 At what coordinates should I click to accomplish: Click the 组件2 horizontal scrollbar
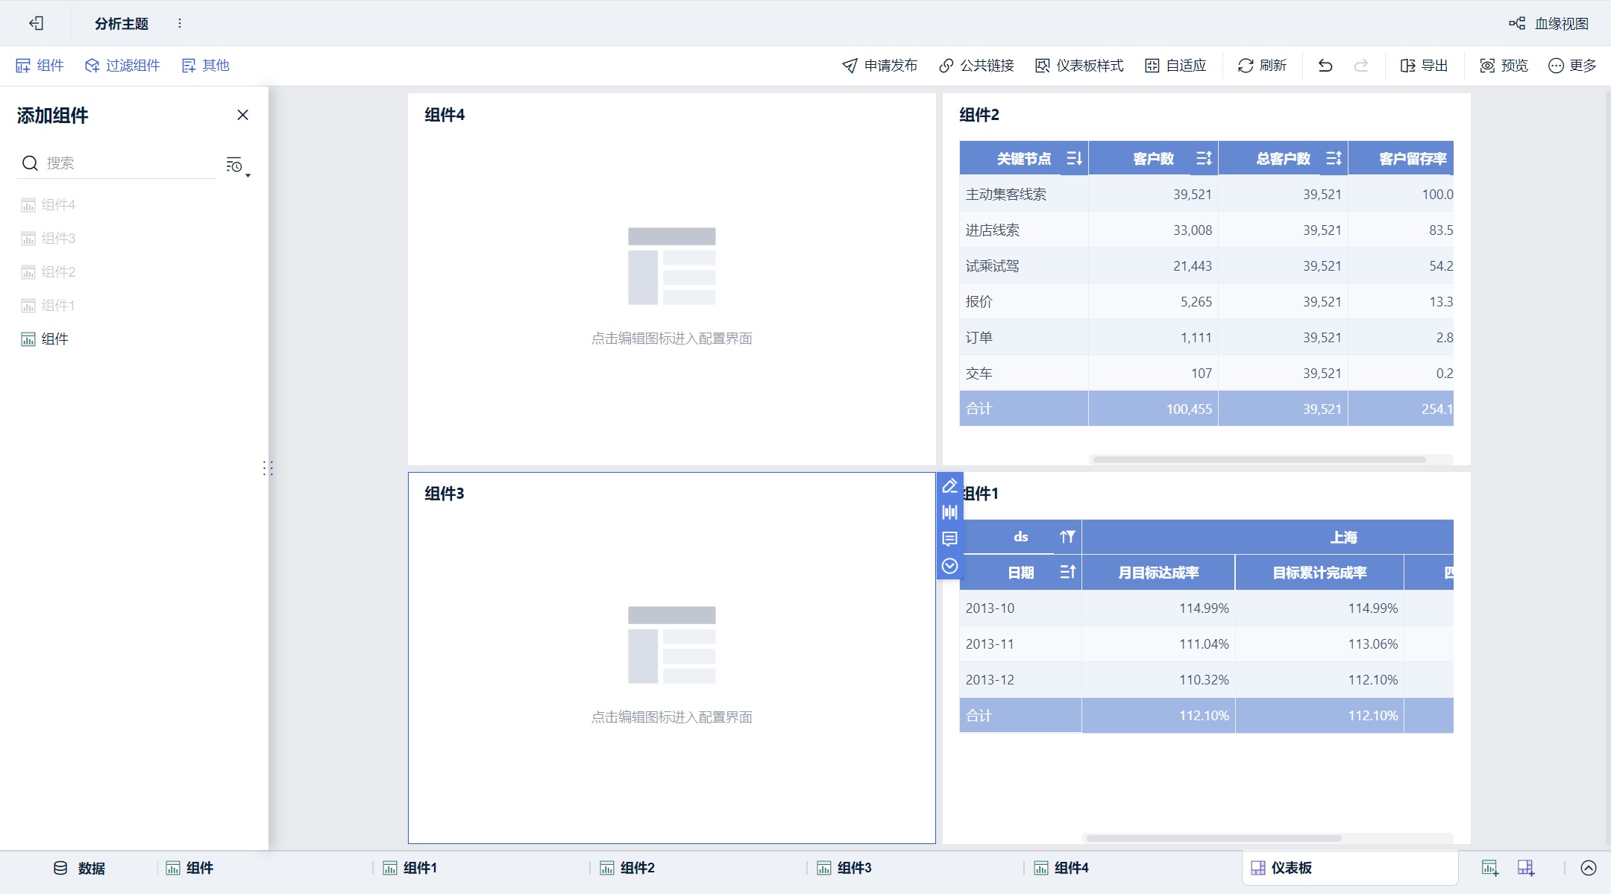pos(1260,459)
